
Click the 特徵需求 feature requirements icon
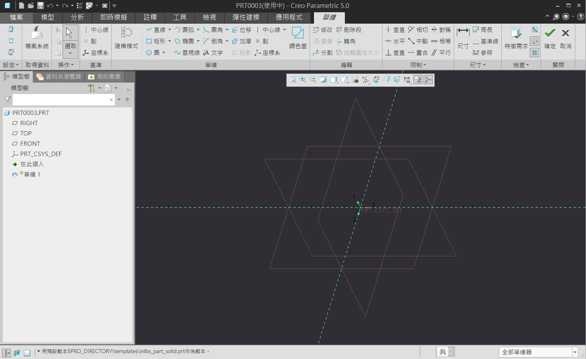point(516,37)
